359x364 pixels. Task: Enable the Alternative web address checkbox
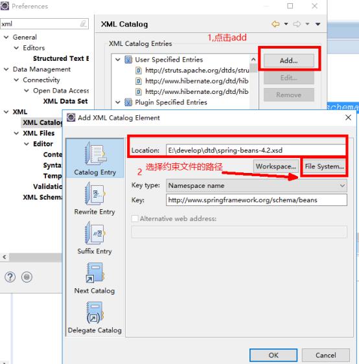(135, 219)
